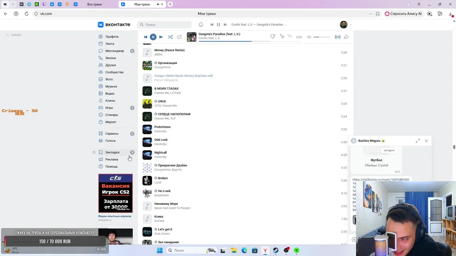Open Gangsta's Paradise album cover thumbnail
456x256 pixels.
pos(192,37)
